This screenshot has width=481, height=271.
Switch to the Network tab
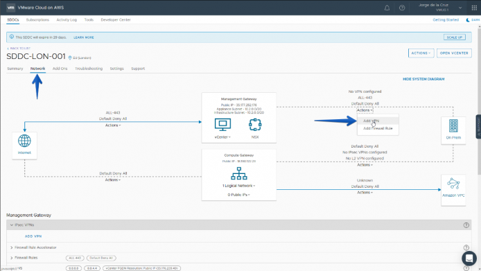37,69
